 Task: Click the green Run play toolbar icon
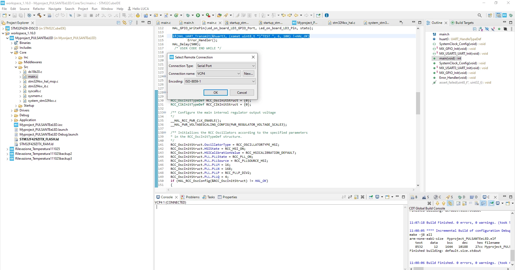coord(198,15)
